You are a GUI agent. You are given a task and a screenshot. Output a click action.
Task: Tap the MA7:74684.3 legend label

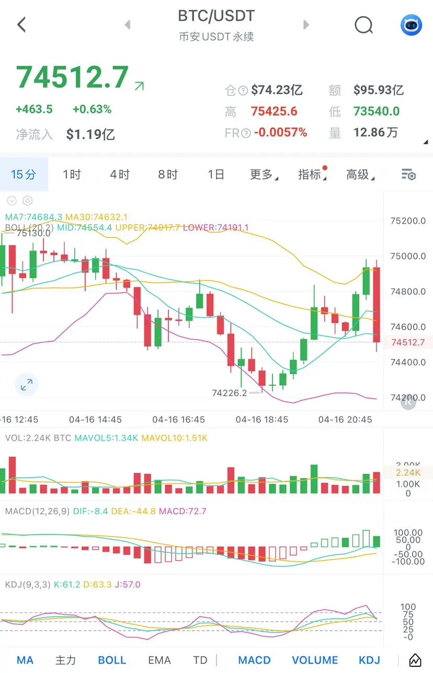coord(34,217)
